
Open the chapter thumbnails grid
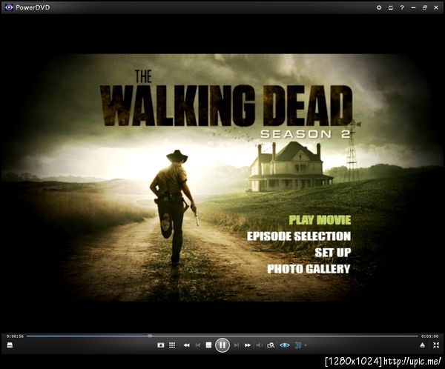point(172,345)
